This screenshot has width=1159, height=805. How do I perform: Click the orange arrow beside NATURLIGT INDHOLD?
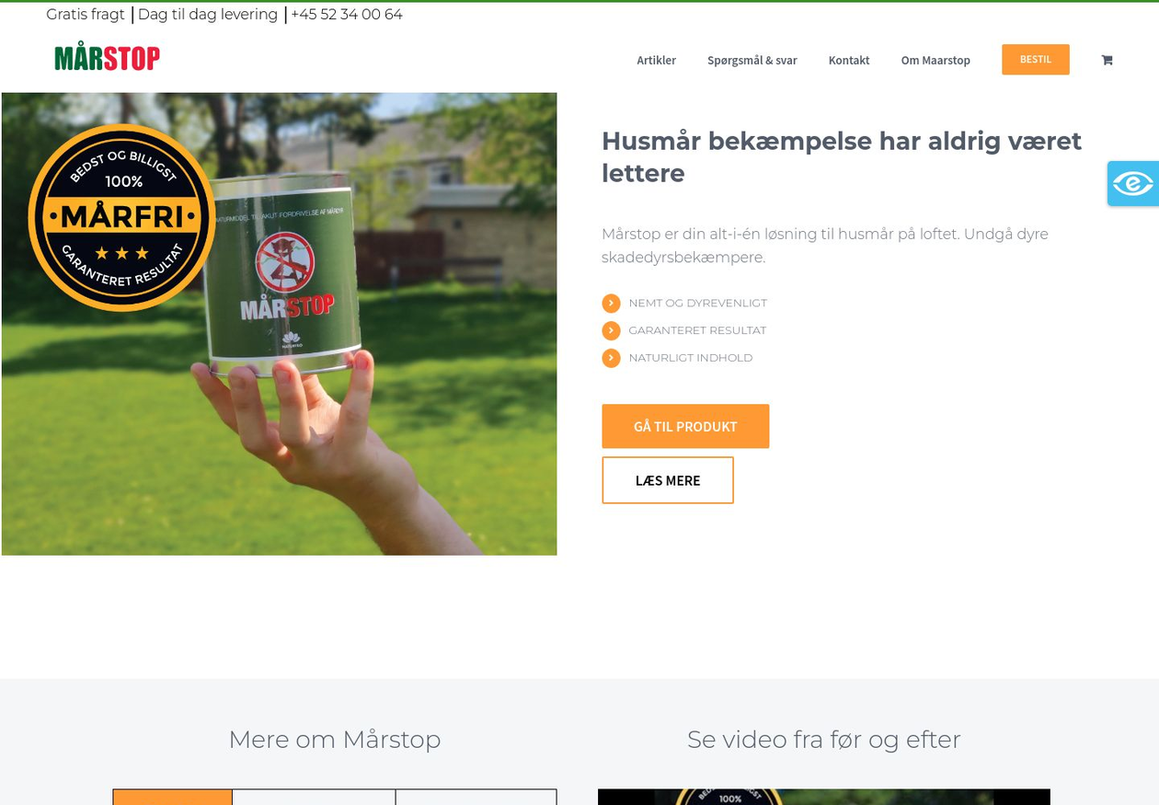pos(611,358)
